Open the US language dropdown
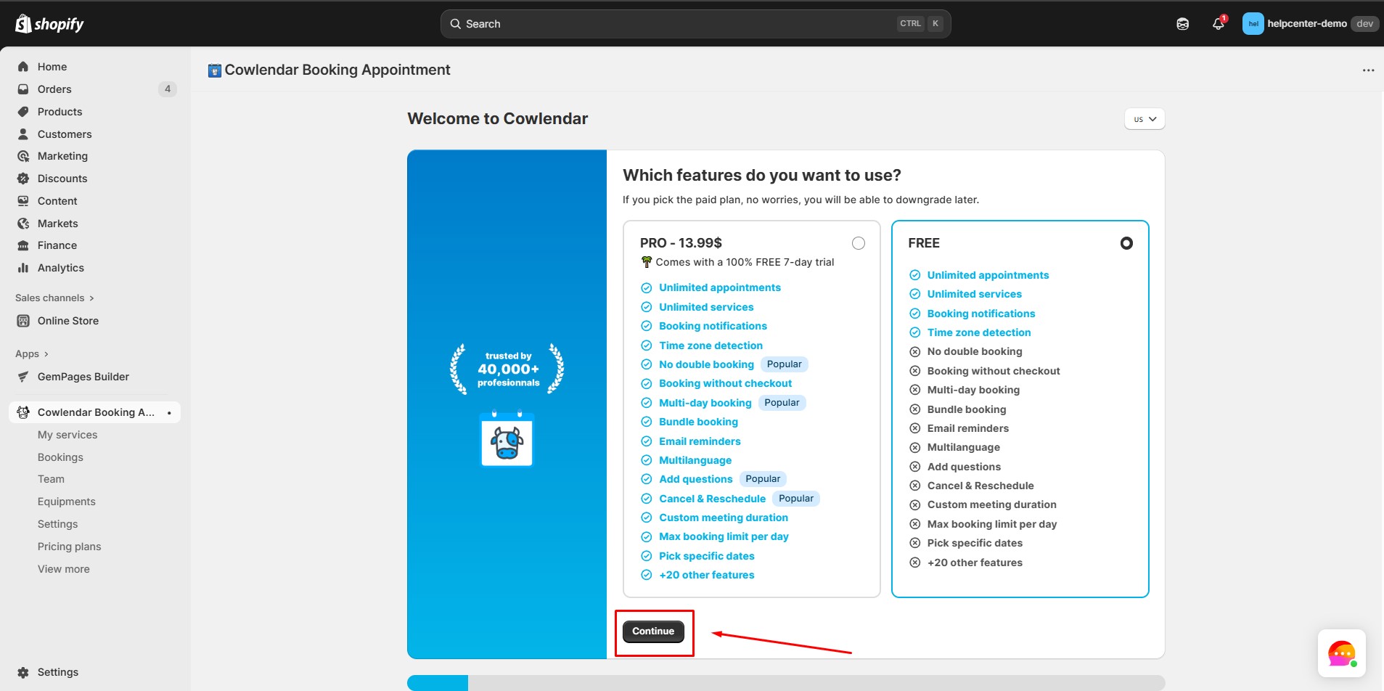 pos(1145,119)
